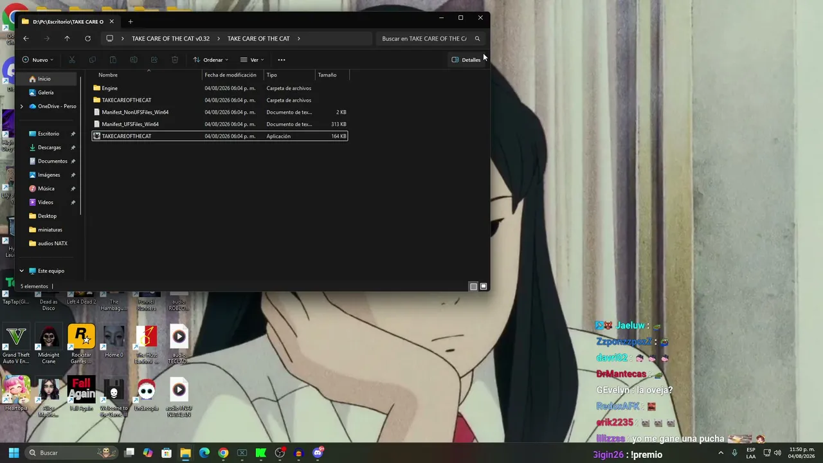The height and width of the screenshot is (463, 823).
Task: Click the TAKE CARE OF THE CAT breadcrumb
Action: [258, 39]
